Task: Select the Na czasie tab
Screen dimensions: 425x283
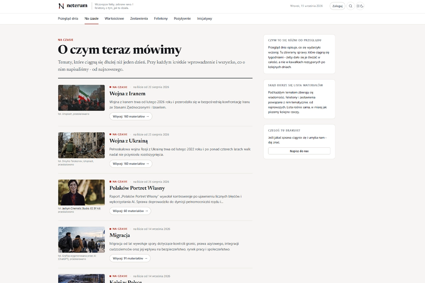Action: [91, 18]
